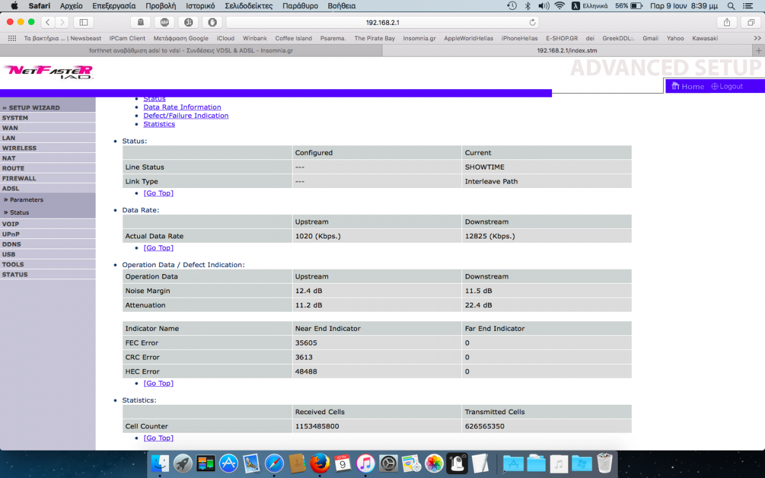
Task: Click downstream rate 12825 (Kbps.)
Action: (490, 236)
